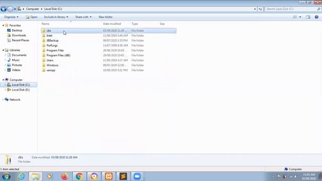Open Sublime Text from the taskbar
Image resolution: width=322 pixels, height=181 pixels.
coord(123,176)
